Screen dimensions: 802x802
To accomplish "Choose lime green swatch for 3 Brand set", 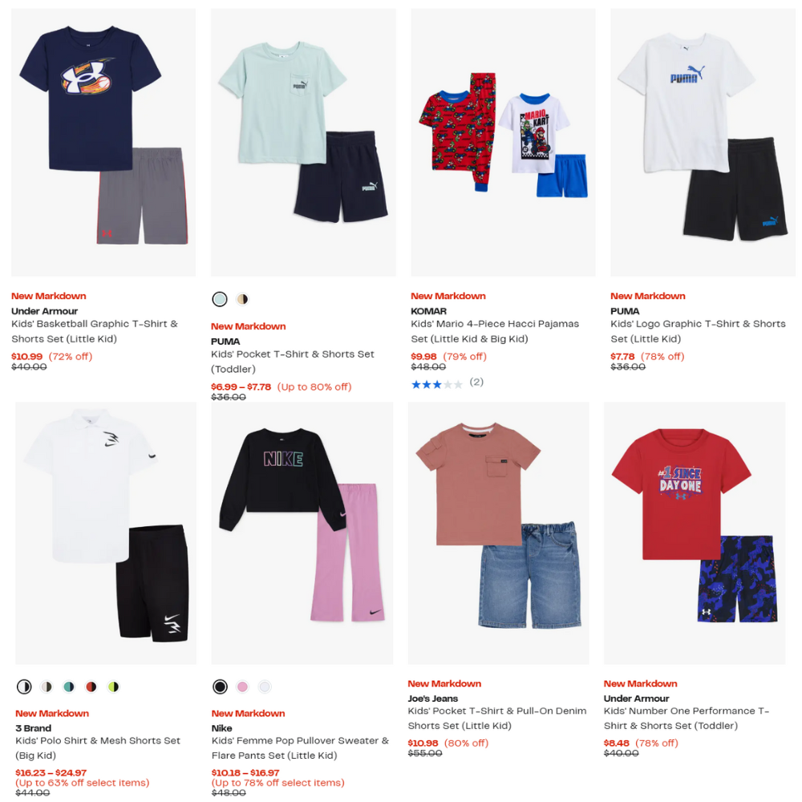I will click(x=114, y=687).
